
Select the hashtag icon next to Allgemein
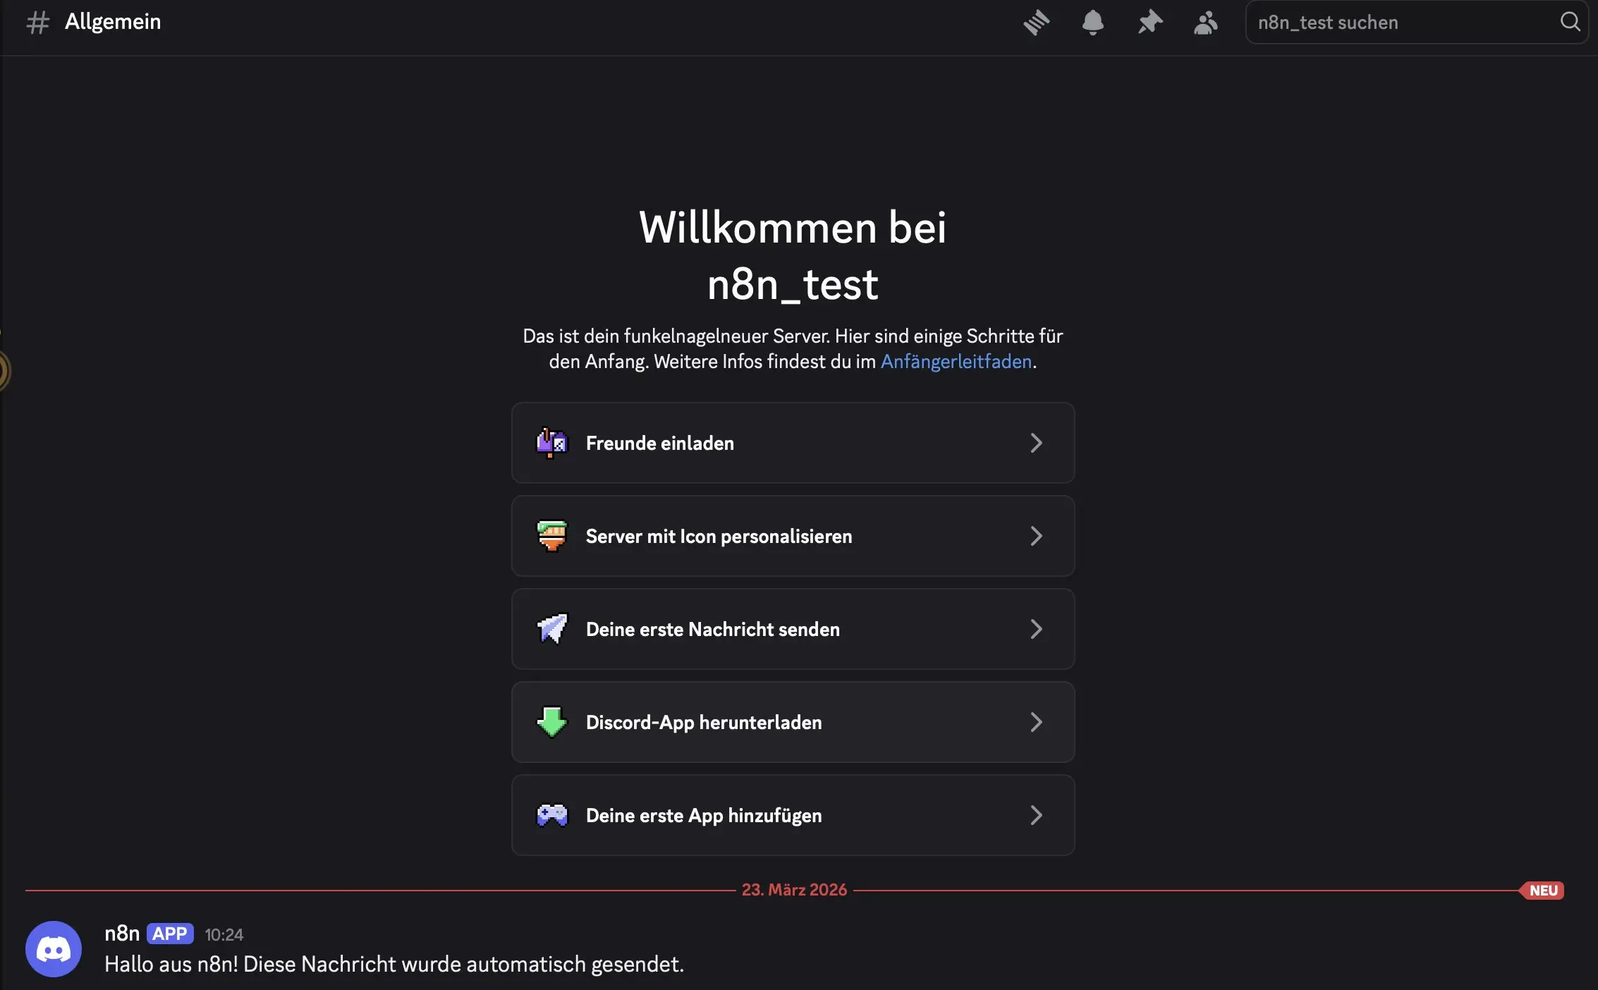coord(38,22)
